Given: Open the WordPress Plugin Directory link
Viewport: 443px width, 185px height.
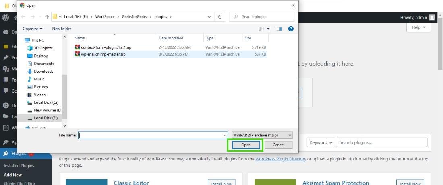Looking at the screenshot, I should (x=281, y=159).
